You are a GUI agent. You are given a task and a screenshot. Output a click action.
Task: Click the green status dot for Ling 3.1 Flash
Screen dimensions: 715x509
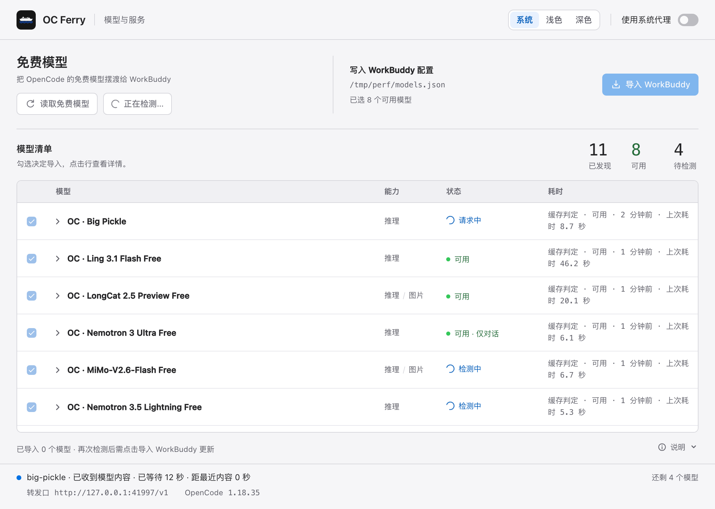tap(448, 259)
